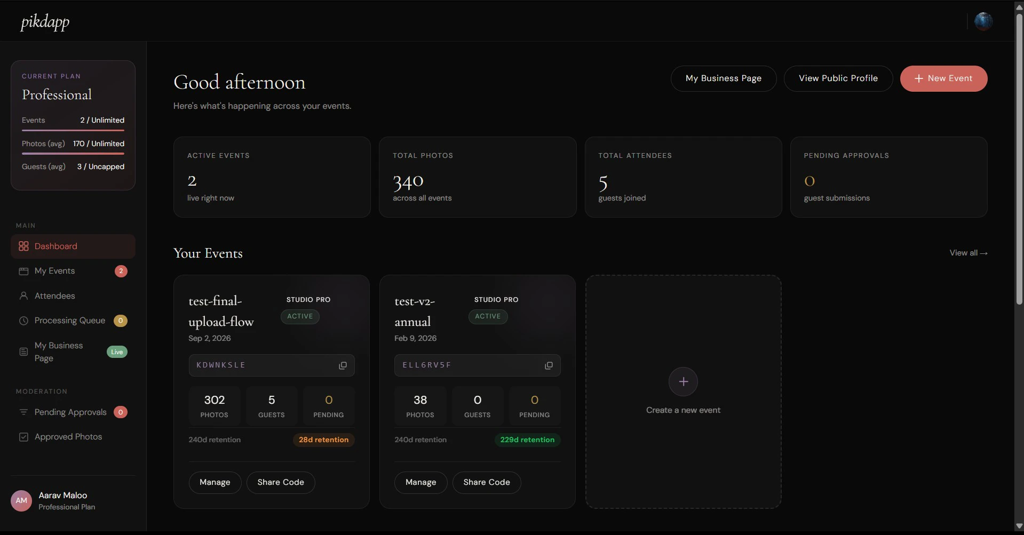Copy the ELL6RV5F event code
Screen dimensions: 1024x535
[549, 365]
